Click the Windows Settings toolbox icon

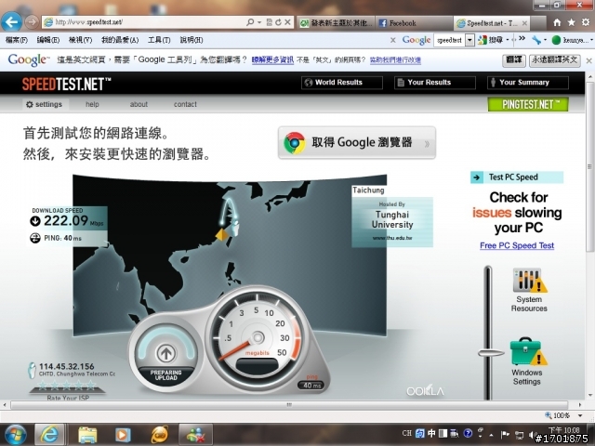click(x=528, y=351)
